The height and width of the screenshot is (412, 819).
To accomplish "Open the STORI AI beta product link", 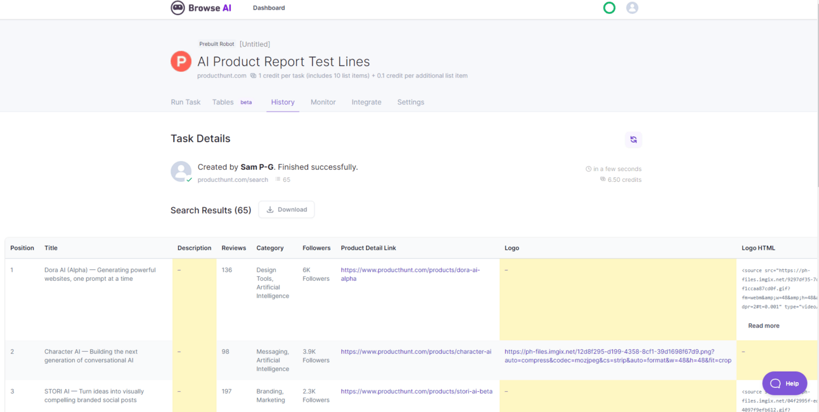I will coord(416,392).
